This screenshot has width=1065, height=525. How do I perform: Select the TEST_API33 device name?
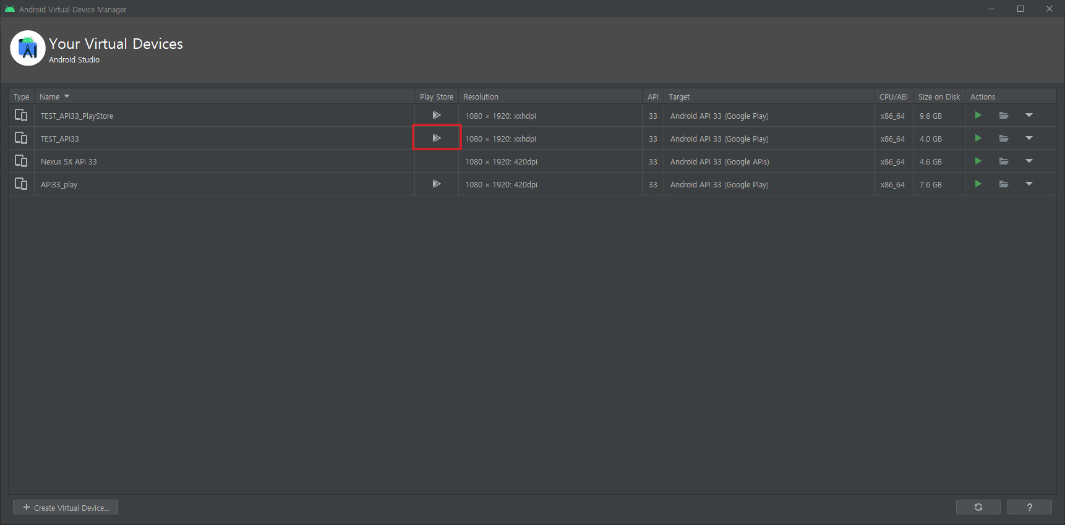[60, 139]
